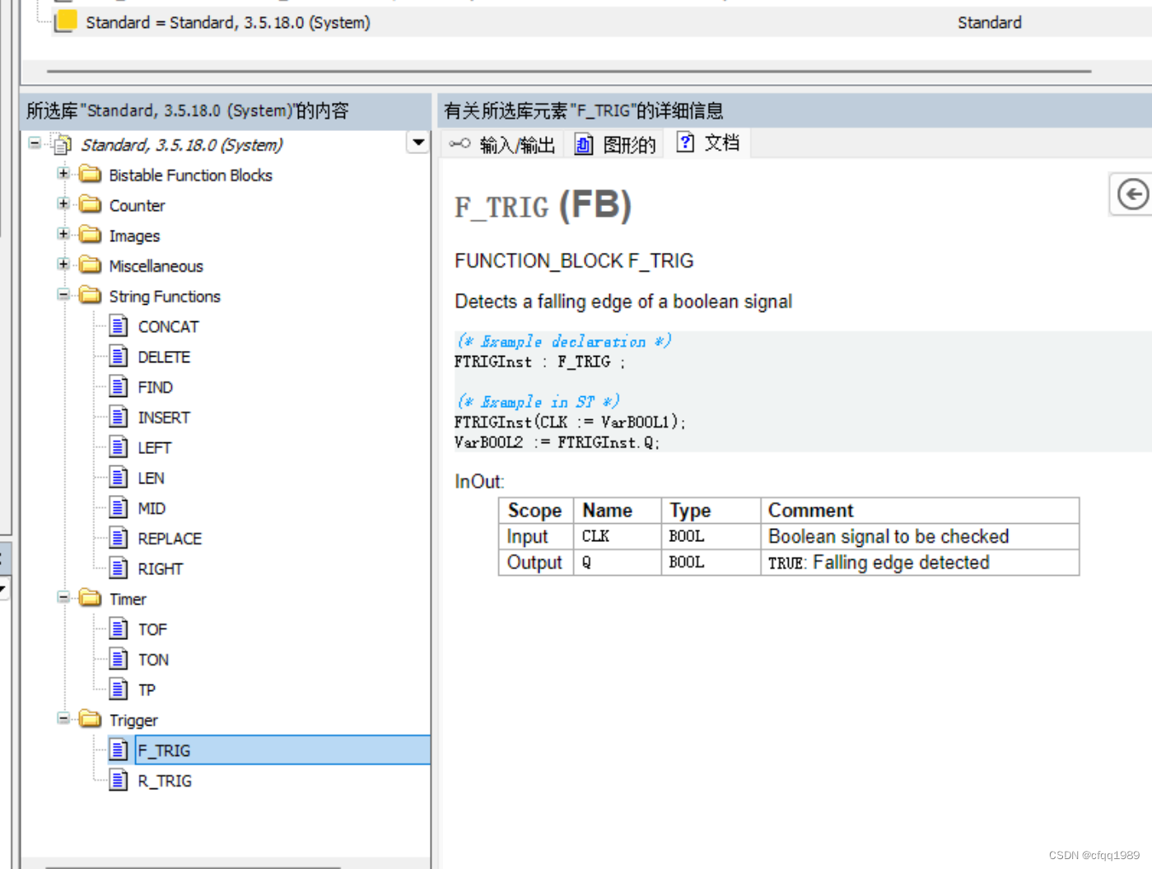Select the DELETE function entry
Screen dimensions: 1152x869
tap(164, 357)
